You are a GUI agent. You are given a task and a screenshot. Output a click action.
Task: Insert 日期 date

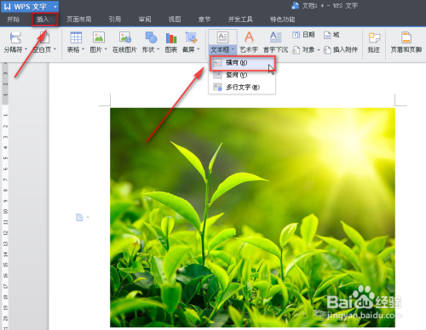(x=303, y=35)
